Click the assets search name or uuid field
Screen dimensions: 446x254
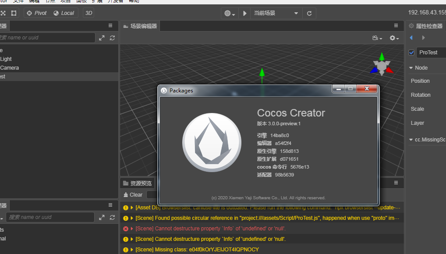click(50, 217)
